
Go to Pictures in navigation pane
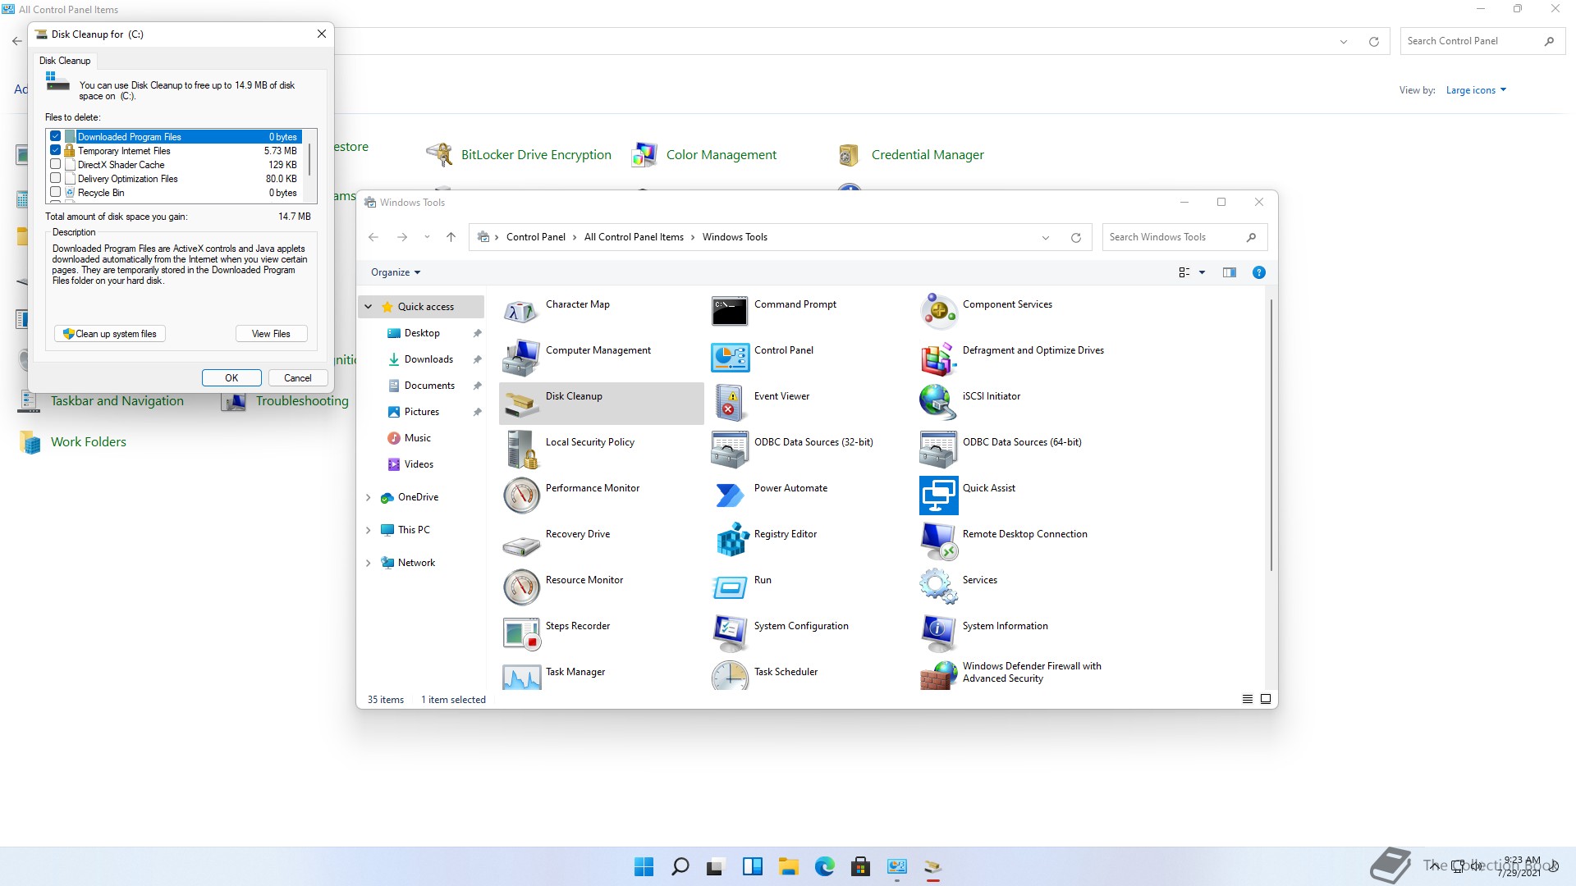pos(421,412)
